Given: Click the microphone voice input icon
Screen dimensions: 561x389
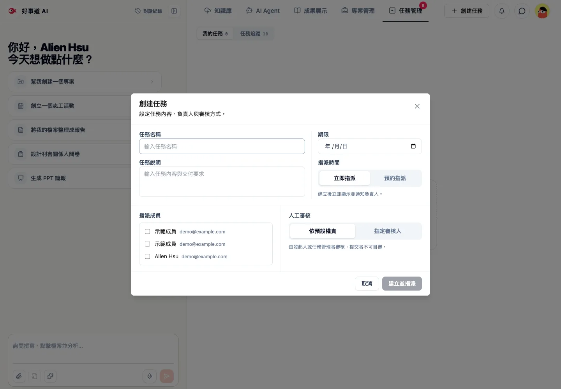Looking at the screenshot, I should [x=150, y=376].
